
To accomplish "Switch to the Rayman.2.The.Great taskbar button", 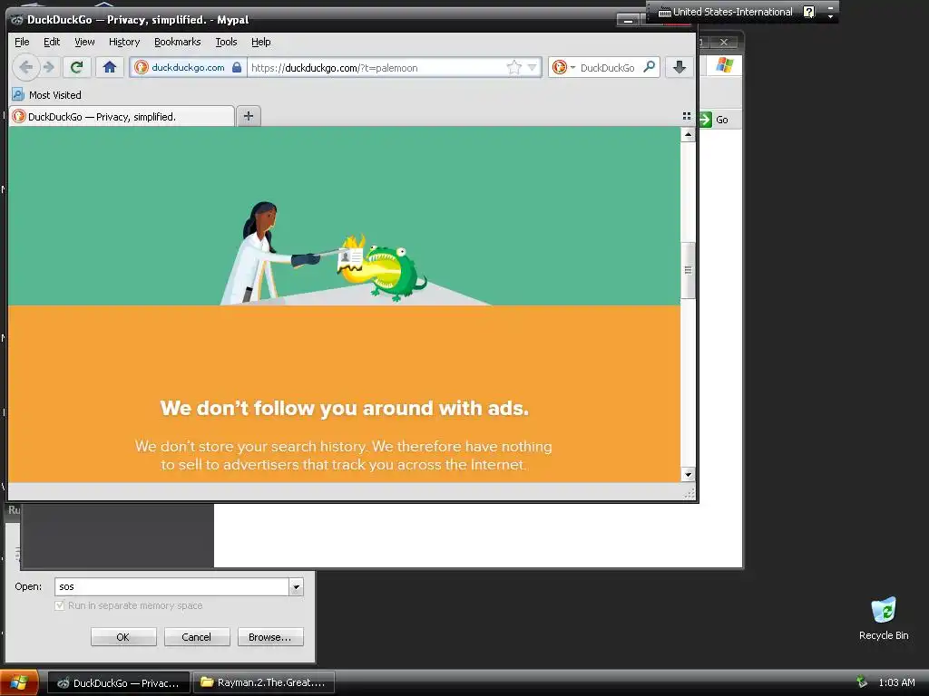I will [x=264, y=682].
